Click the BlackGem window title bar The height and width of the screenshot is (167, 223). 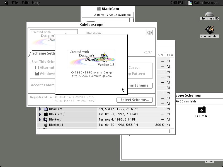click(108, 9)
